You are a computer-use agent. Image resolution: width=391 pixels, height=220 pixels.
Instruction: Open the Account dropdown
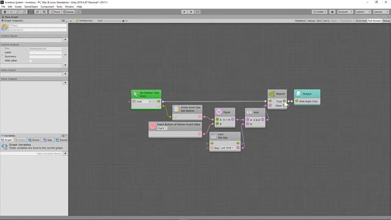[345, 12]
